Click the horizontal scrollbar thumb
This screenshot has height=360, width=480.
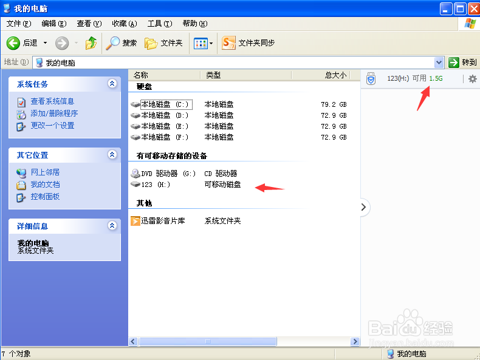[208, 341]
